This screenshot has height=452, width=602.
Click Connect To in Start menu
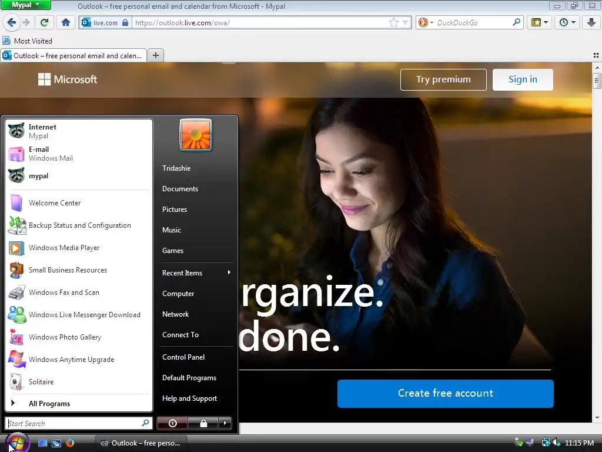pyautogui.click(x=196, y=335)
